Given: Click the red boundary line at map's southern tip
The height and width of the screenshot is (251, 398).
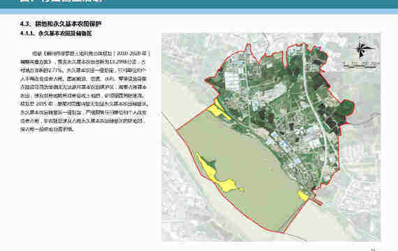Looking at the screenshot, I should 283,232.
